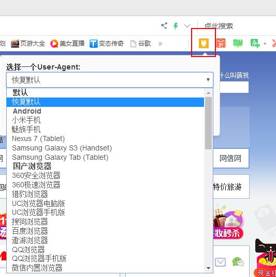Open the 谷歌 bookmark
The image size is (276, 277).
tap(140, 44)
